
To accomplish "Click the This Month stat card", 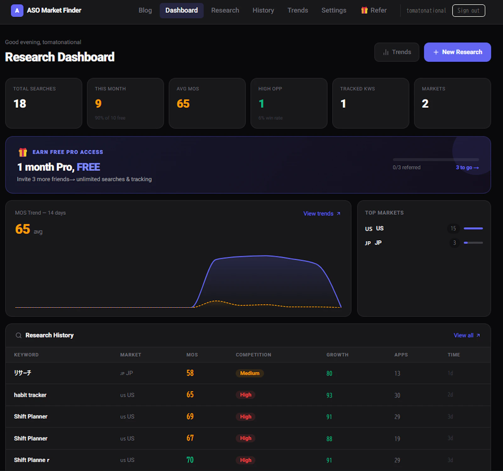I will pos(125,103).
